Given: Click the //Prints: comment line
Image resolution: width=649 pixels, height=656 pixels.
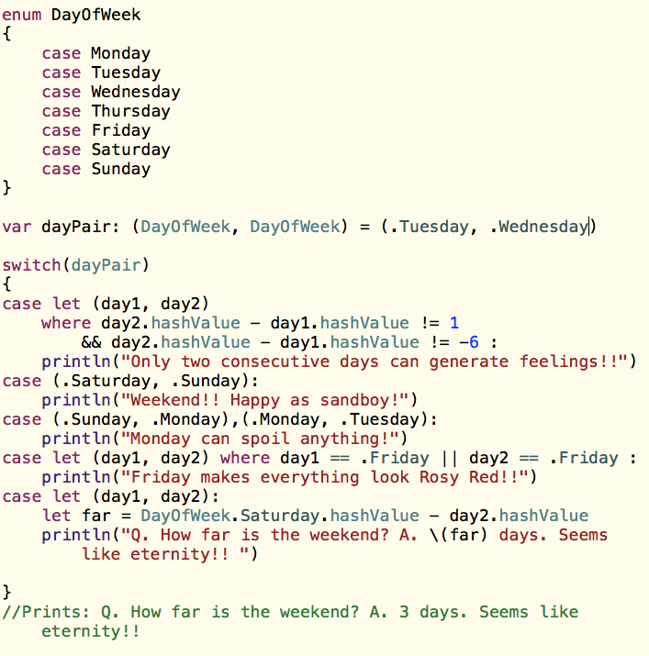Looking at the screenshot, I should (290, 621).
